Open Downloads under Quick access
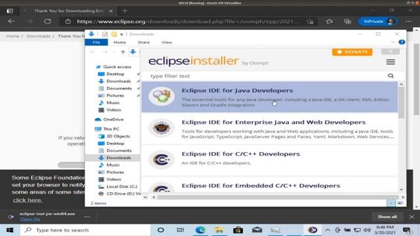This screenshot has height=236, width=420. pyautogui.click(x=118, y=81)
